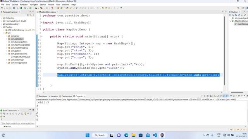Minimize the Package Explorer view
248x139 pixels.
tap(30, 12)
